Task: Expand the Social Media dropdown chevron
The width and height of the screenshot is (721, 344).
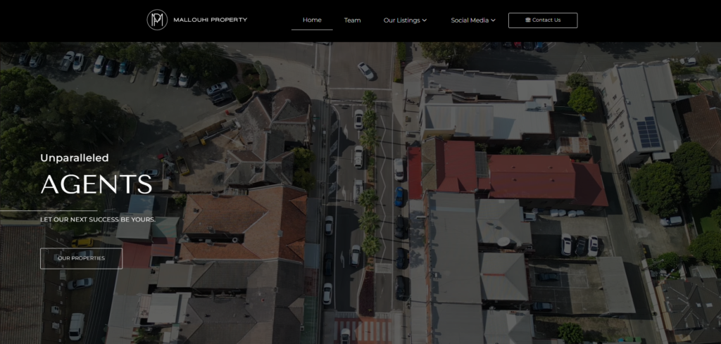Action: 493,20
